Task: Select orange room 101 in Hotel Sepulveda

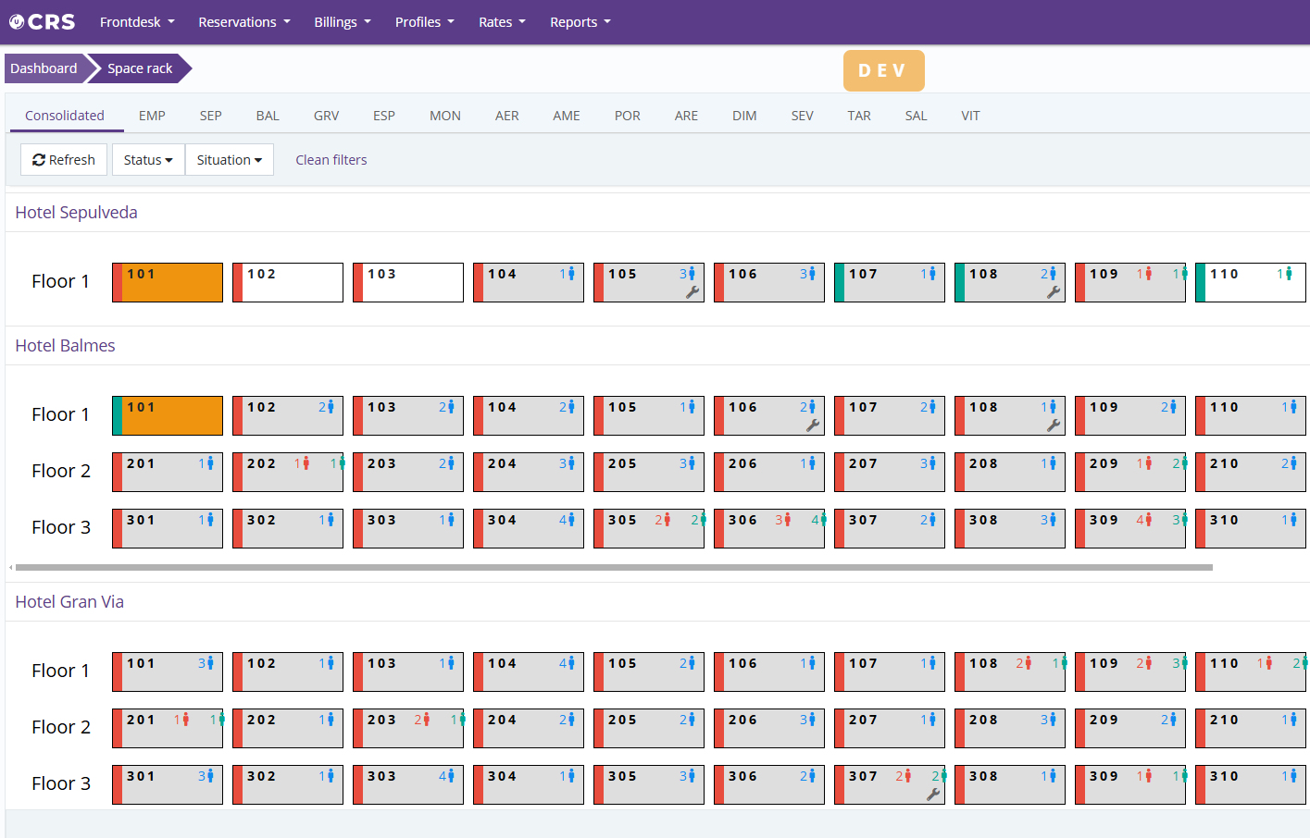Action: point(171,283)
